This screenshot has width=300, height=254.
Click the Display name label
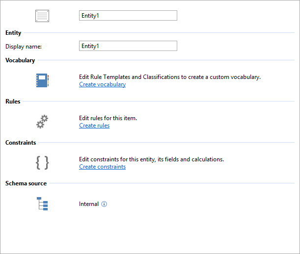24,47
